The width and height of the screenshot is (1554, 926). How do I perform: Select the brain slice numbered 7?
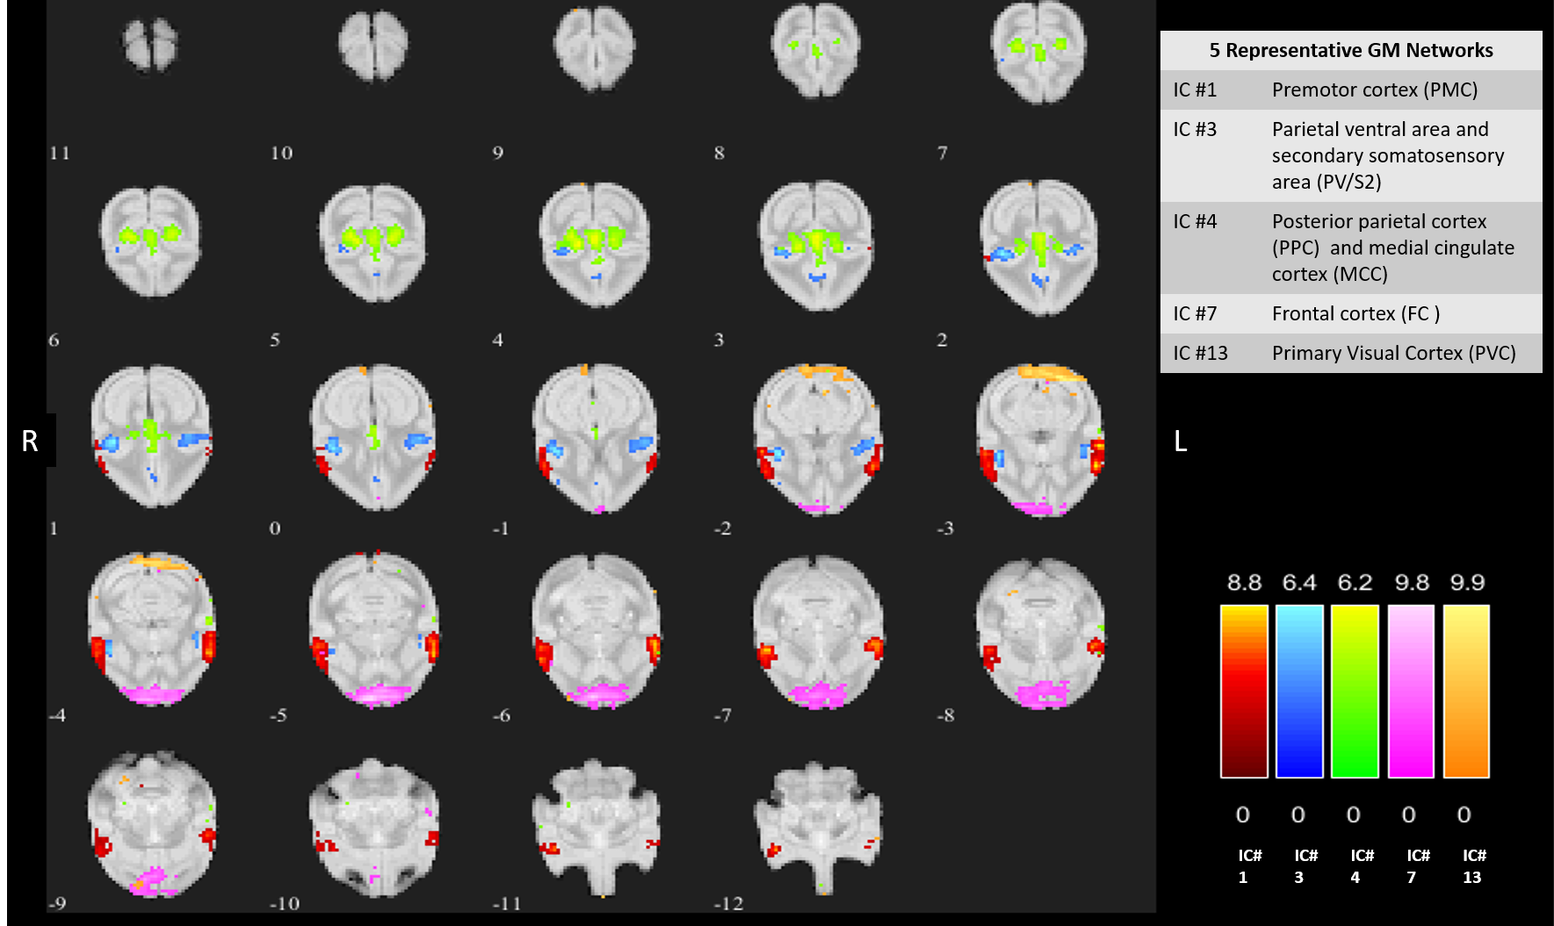1038,53
